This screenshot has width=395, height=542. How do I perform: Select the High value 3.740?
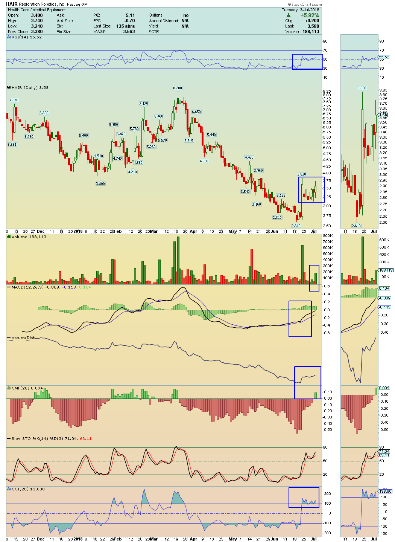tap(37, 21)
